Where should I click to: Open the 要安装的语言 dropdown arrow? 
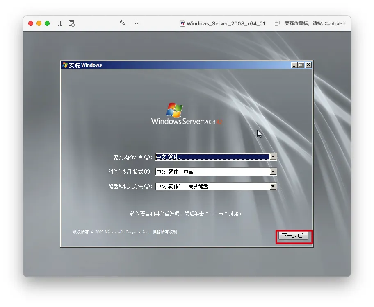click(273, 157)
